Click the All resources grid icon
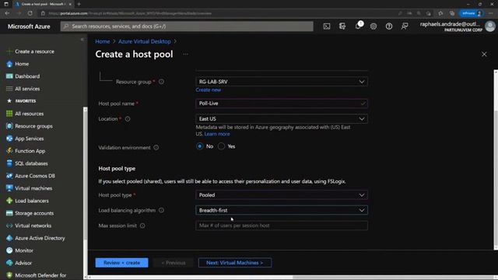498x280 pixels. pos(9,114)
